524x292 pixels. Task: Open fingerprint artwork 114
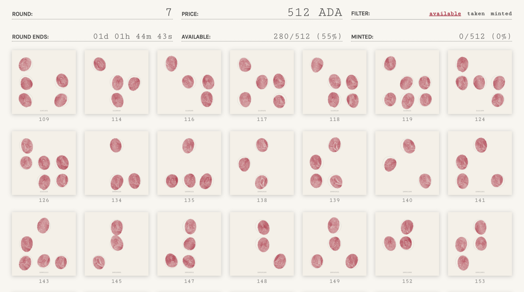(x=117, y=82)
